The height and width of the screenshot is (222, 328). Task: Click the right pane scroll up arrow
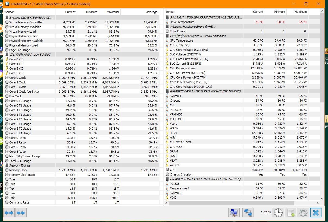click(322, 11)
